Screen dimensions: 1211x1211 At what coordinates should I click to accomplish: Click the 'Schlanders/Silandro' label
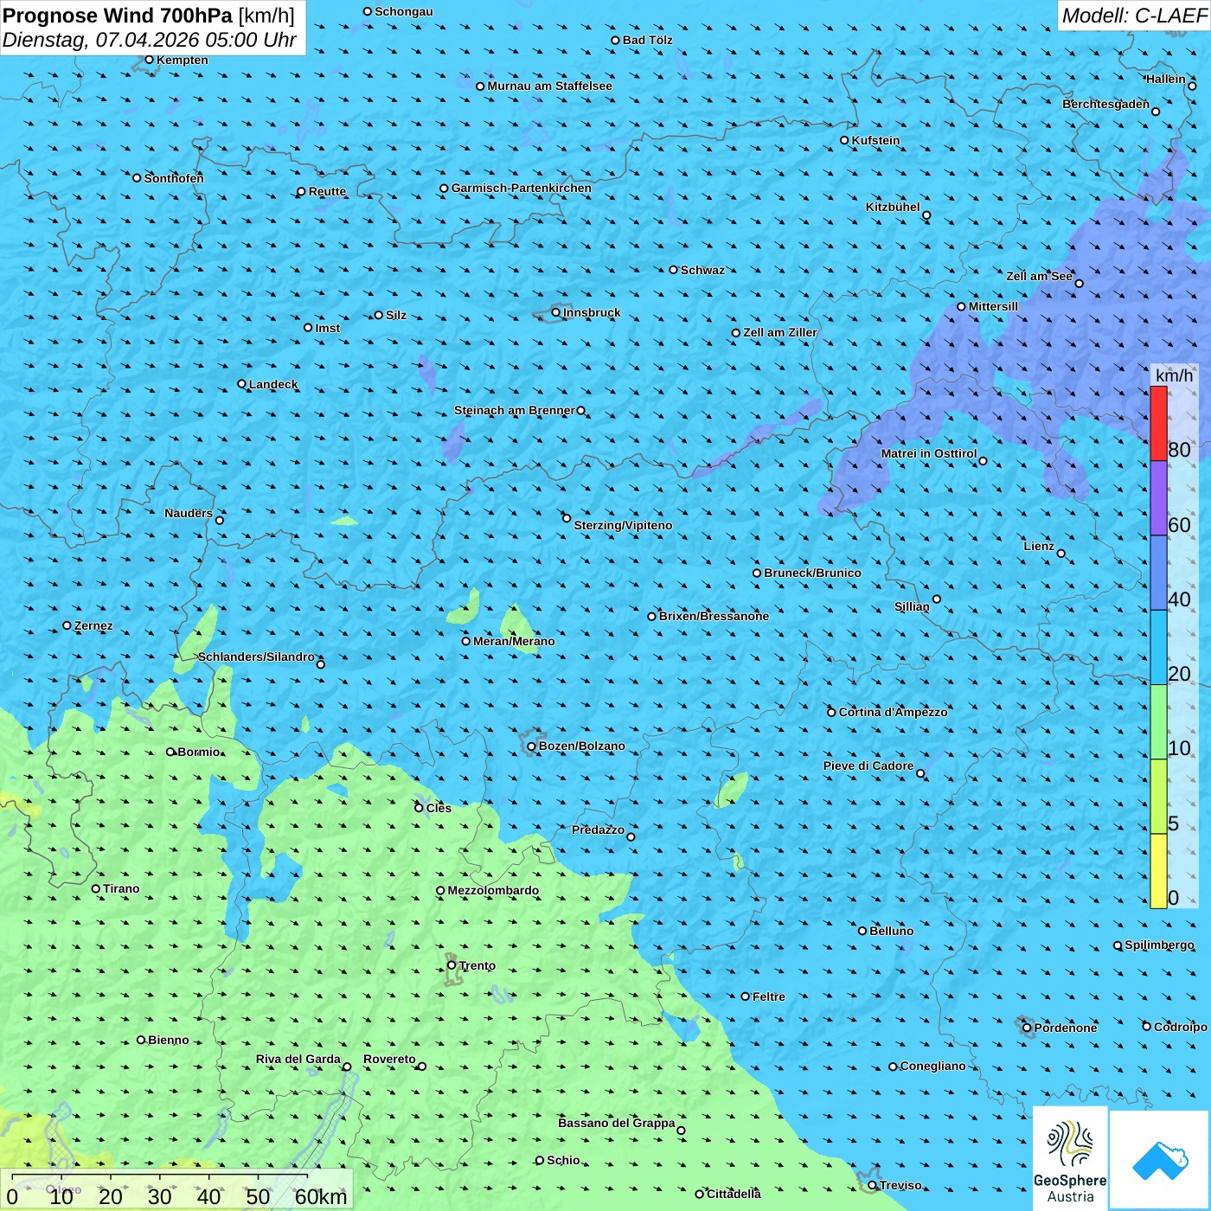[256, 657]
